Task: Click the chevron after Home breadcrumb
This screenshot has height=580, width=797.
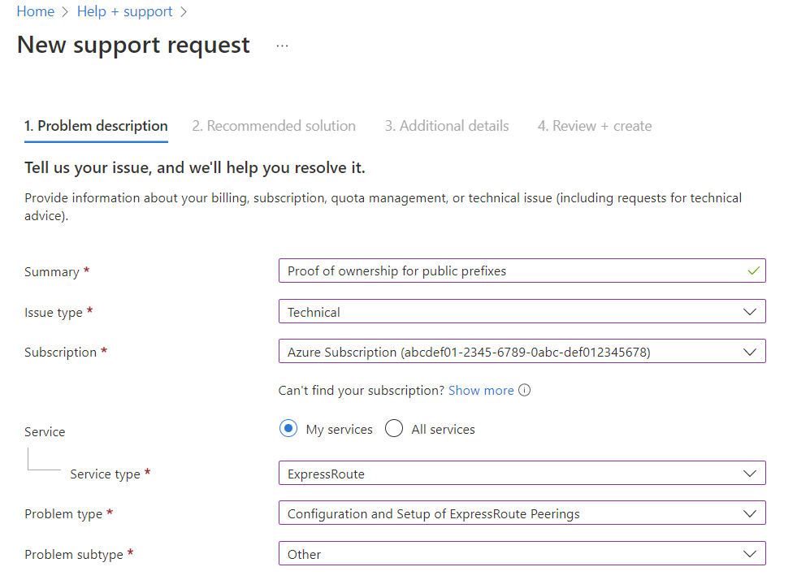Action: [66, 12]
